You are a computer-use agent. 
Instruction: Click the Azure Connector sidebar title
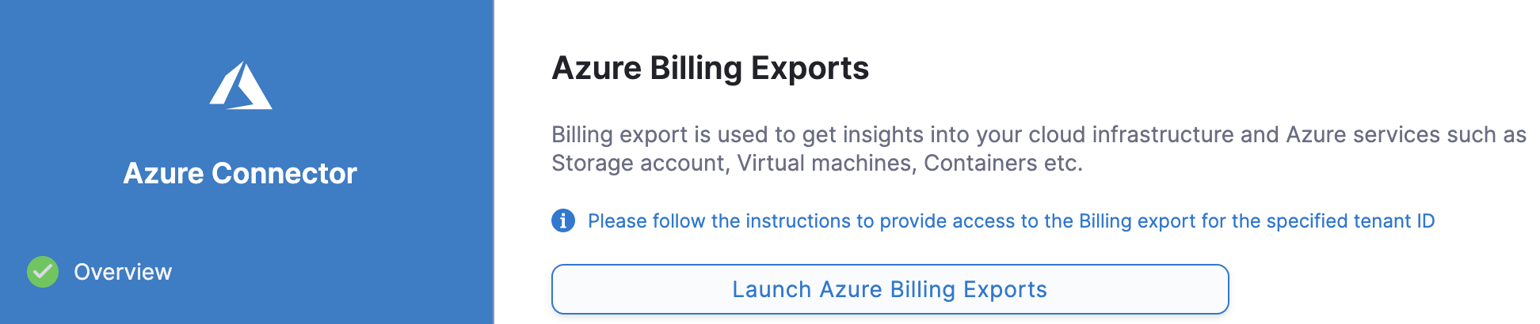[240, 173]
